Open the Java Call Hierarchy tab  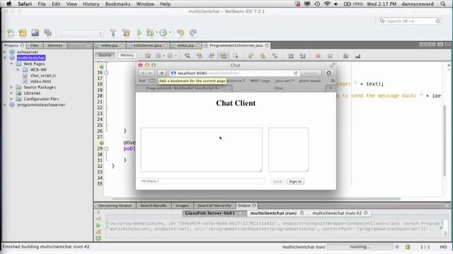coord(214,205)
